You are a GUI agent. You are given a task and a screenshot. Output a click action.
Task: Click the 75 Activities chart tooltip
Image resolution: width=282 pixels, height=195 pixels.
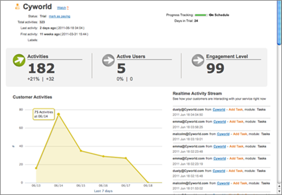tap(44, 114)
